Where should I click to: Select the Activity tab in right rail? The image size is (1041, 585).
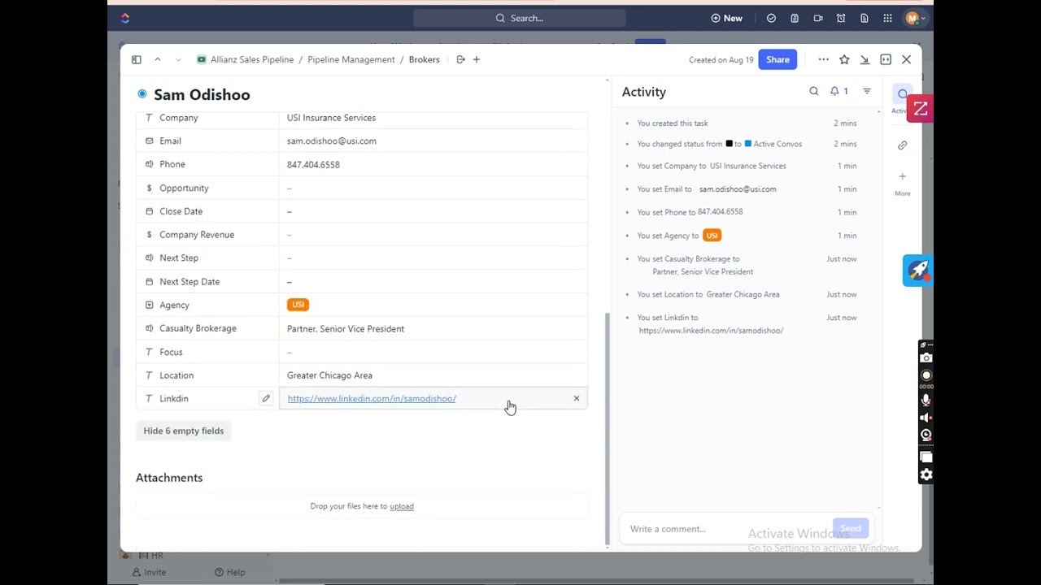coord(902,99)
